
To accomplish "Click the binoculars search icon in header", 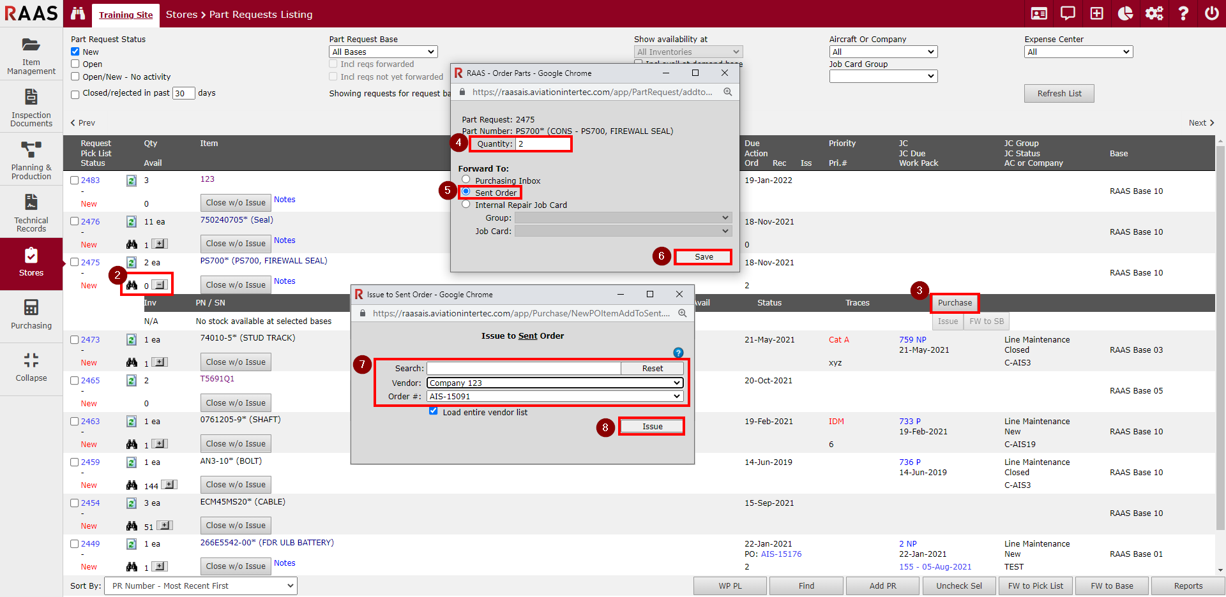I will pos(78,13).
